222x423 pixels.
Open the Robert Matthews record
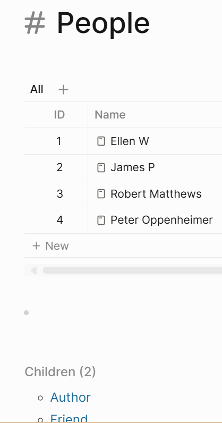point(156,194)
